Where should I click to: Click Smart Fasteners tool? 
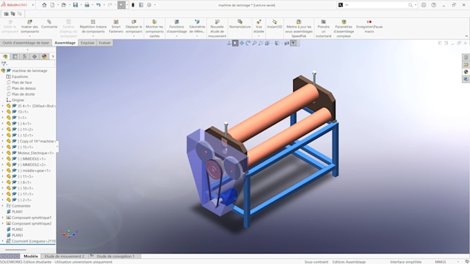click(116, 27)
